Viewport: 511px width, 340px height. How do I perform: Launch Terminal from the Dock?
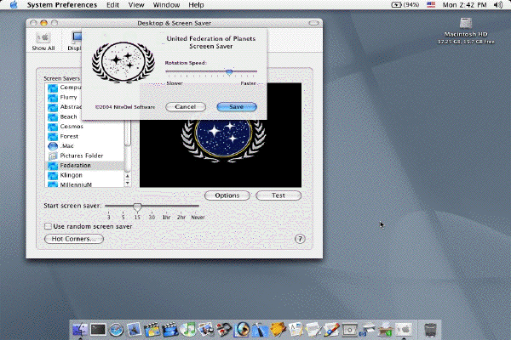pos(98,330)
